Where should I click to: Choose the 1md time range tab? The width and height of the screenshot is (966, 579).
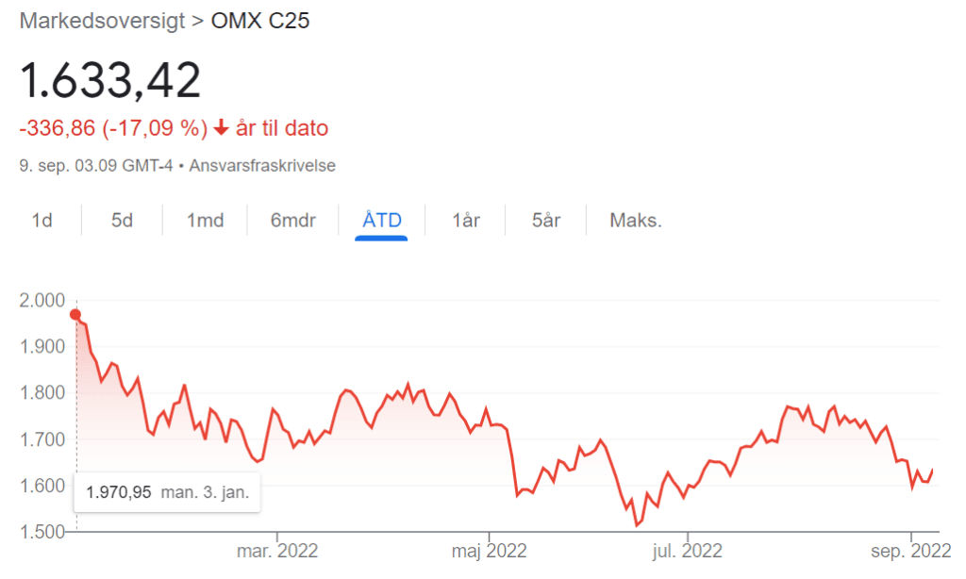click(205, 221)
